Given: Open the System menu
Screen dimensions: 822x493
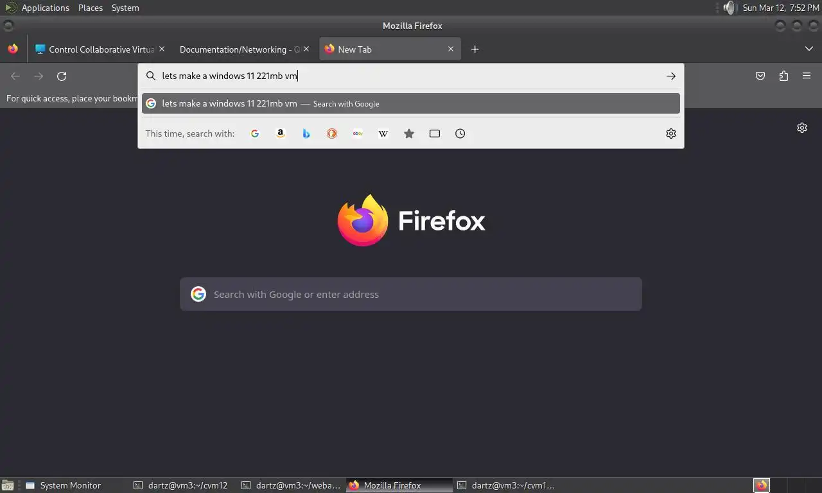Looking at the screenshot, I should pyautogui.click(x=125, y=8).
